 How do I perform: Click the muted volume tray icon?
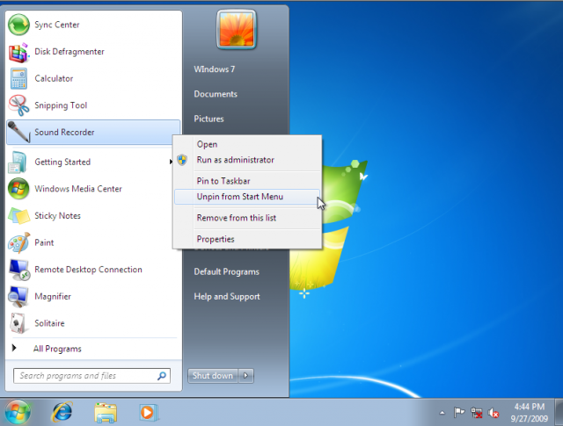pos(494,413)
